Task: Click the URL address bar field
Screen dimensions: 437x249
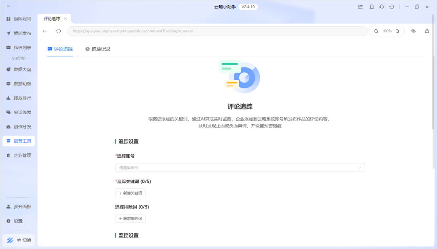Action: pos(217,31)
